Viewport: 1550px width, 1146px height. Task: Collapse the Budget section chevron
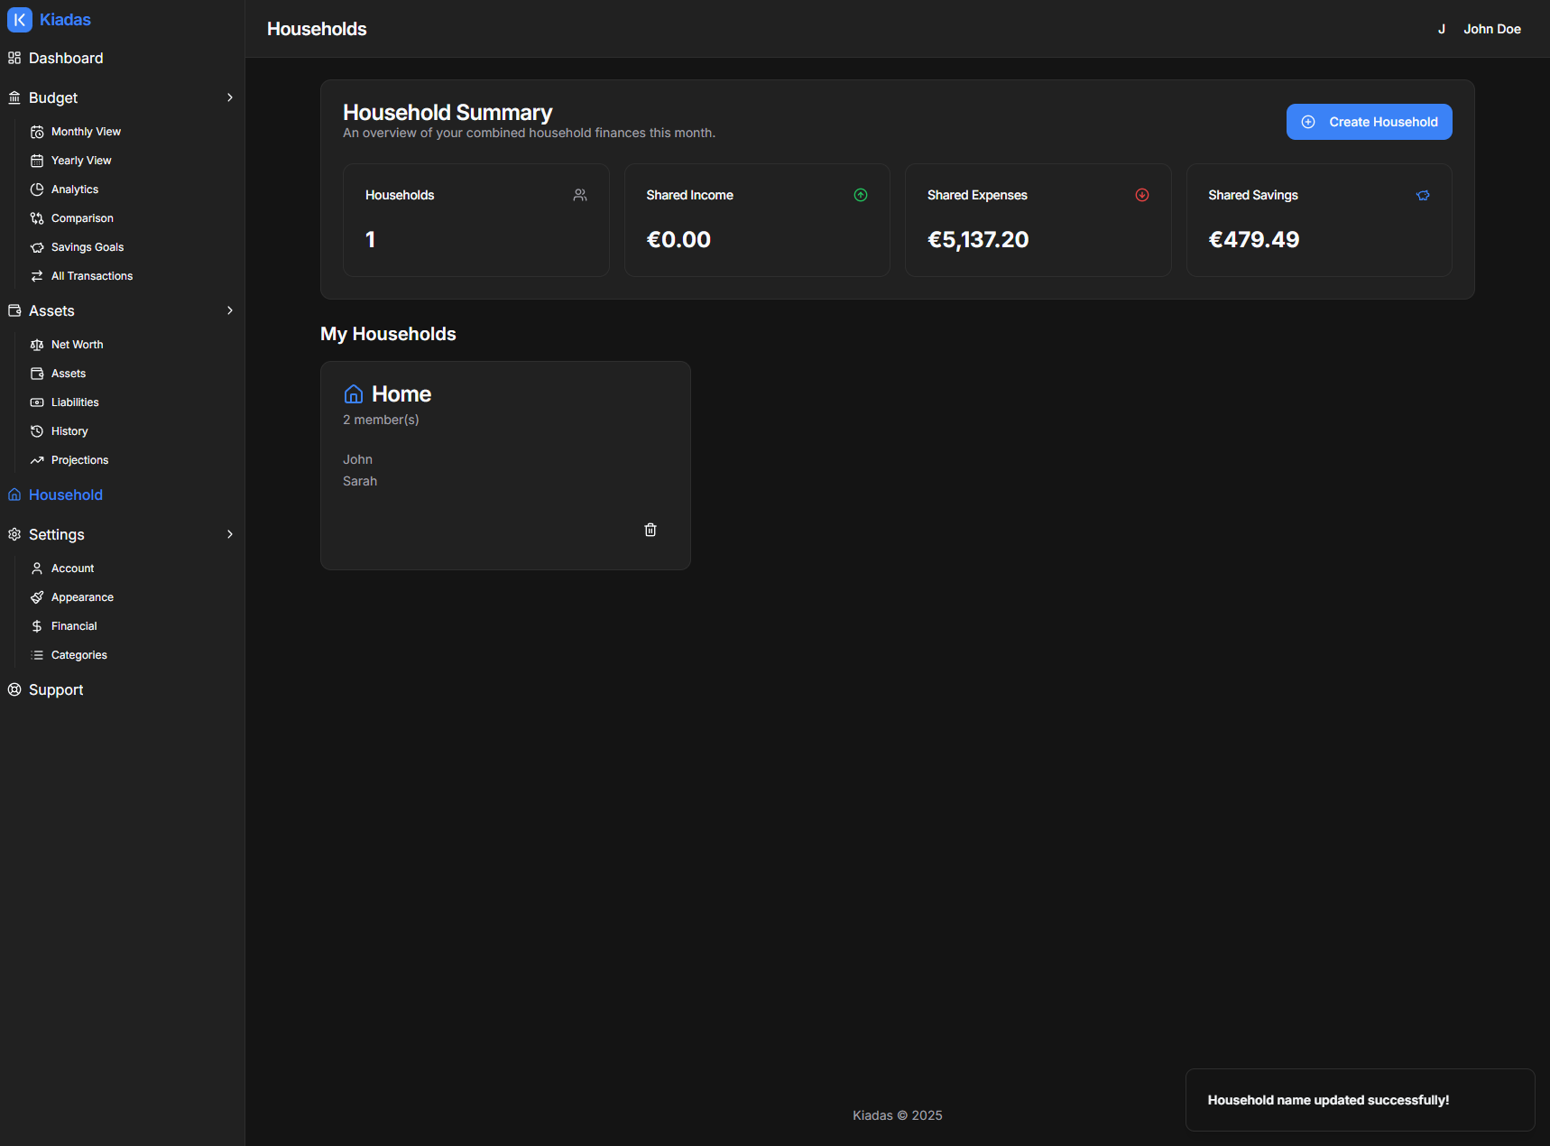coord(231,97)
